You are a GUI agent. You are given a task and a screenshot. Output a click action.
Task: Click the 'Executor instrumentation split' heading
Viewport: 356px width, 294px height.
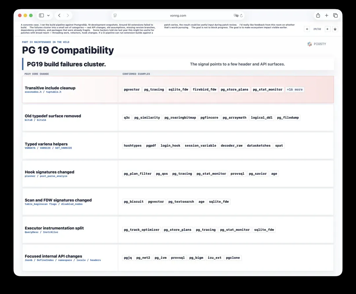click(x=54, y=228)
